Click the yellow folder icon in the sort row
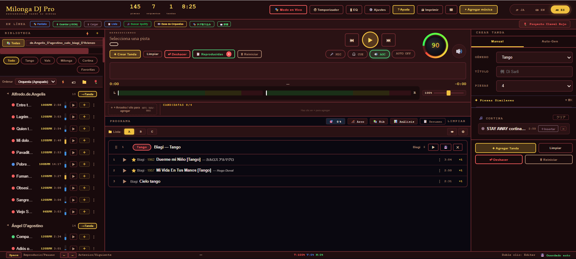This screenshot has height=259, width=576. click(84, 82)
